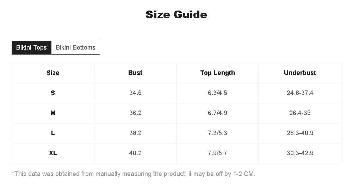
Task: Click the 40.2 bust value for XL
Action: pos(135,153)
